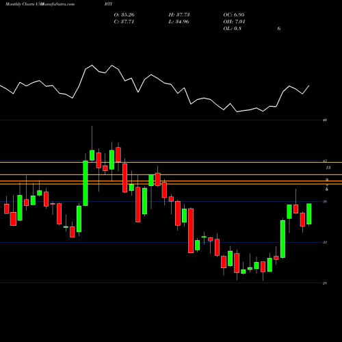The width and height of the screenshot is (342, 342).
Task: Click the 28 price axis label
Action: click(325, 283)
